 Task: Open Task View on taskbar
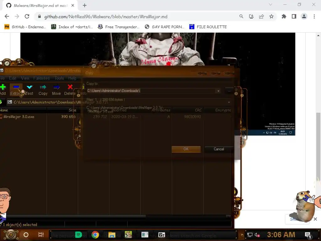(41, 235)
